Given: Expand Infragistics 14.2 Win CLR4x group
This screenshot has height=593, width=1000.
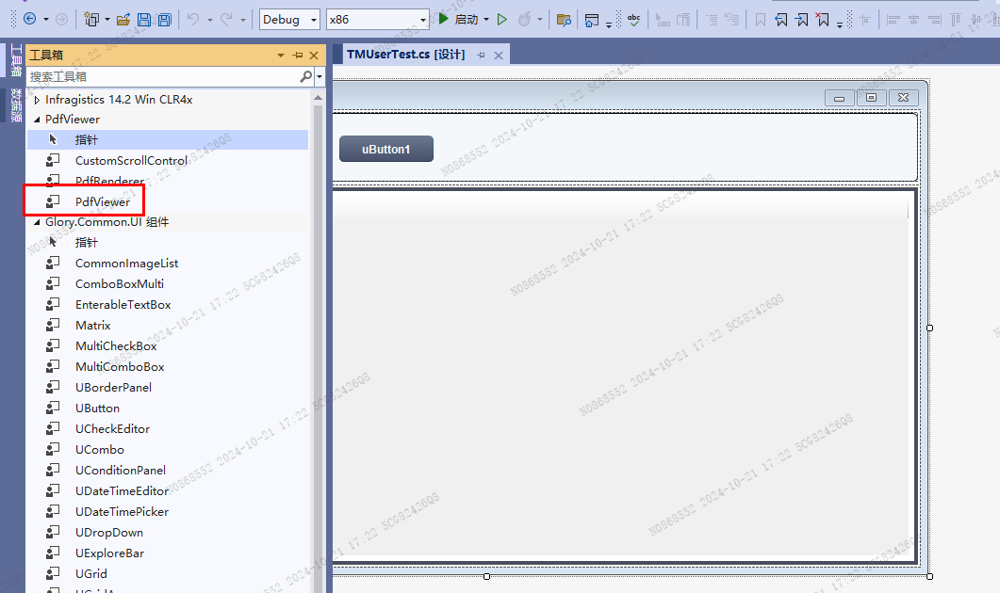Looking at the screenshot, I should 37,100.
